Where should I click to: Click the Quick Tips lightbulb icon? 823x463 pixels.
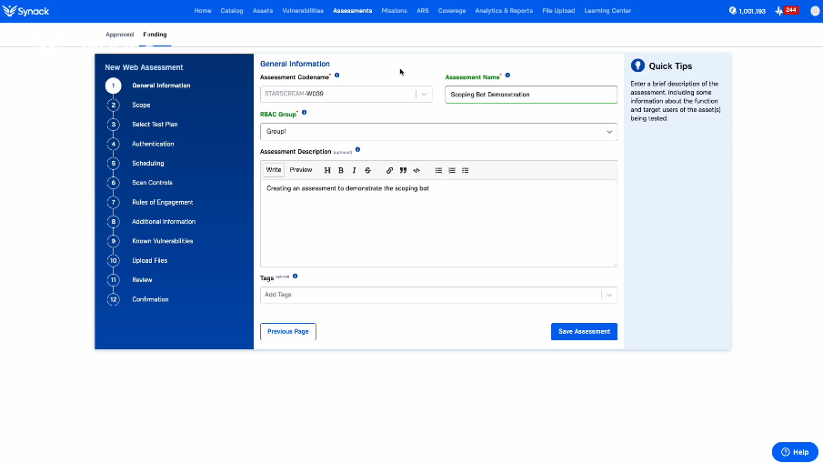click(637, 65)
